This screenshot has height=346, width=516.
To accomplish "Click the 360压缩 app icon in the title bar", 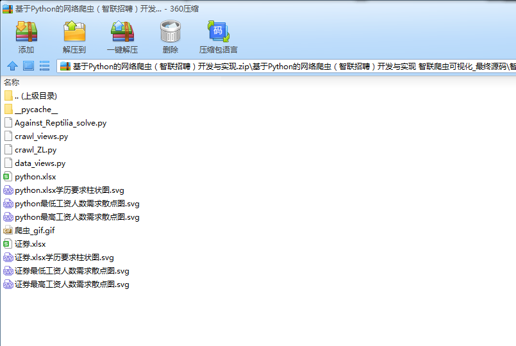I will [8, 9].
